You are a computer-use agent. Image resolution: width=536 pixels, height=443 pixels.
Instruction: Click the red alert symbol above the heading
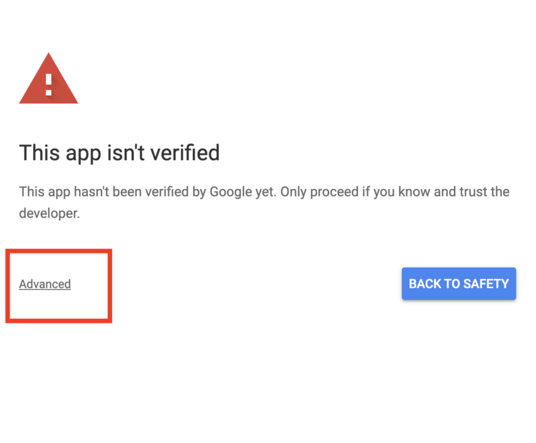tap(48, 79)
